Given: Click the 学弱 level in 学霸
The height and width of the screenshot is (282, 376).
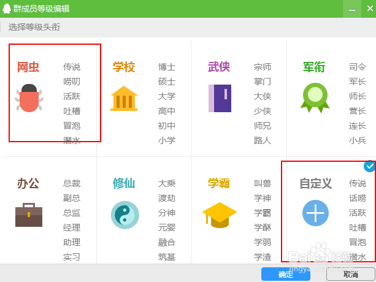Looking at the screenshot, I should [x=263, y=242].
